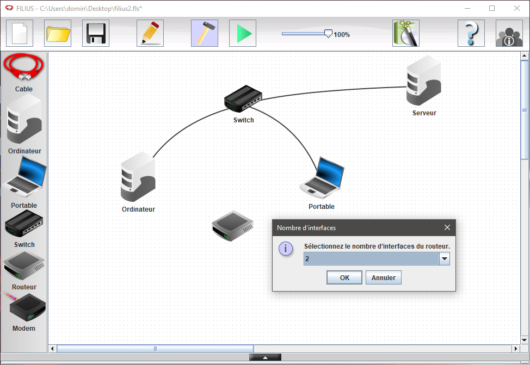
Task: Expand the router interfaces count dropdown
Action: 445,259
